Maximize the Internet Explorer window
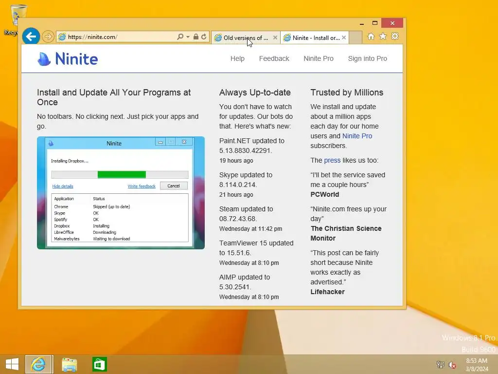Viewport: 498px width, 374px height. pyautogui.click(x=375, y=23)
